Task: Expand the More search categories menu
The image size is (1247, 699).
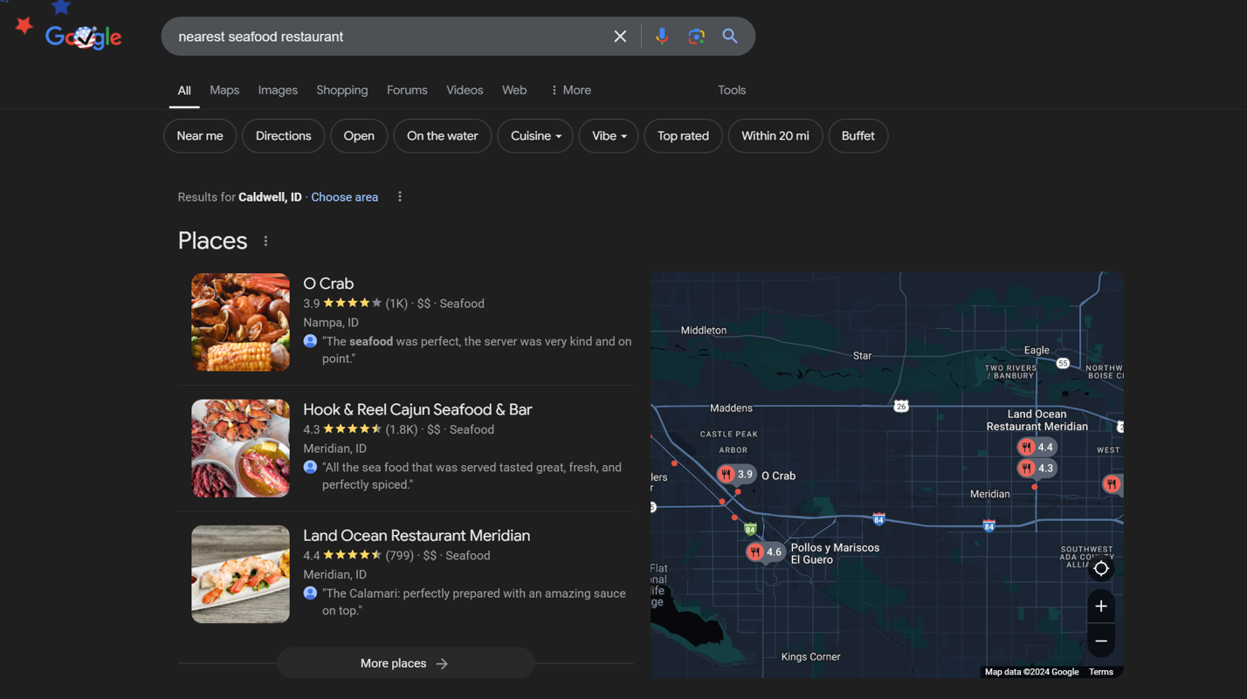Action: tap(570, 90)
